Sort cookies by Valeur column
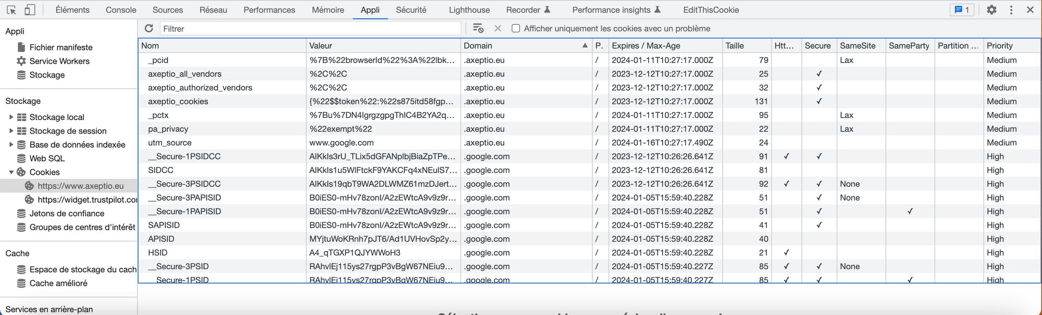The image size is (1042, 315). (383, 46)
